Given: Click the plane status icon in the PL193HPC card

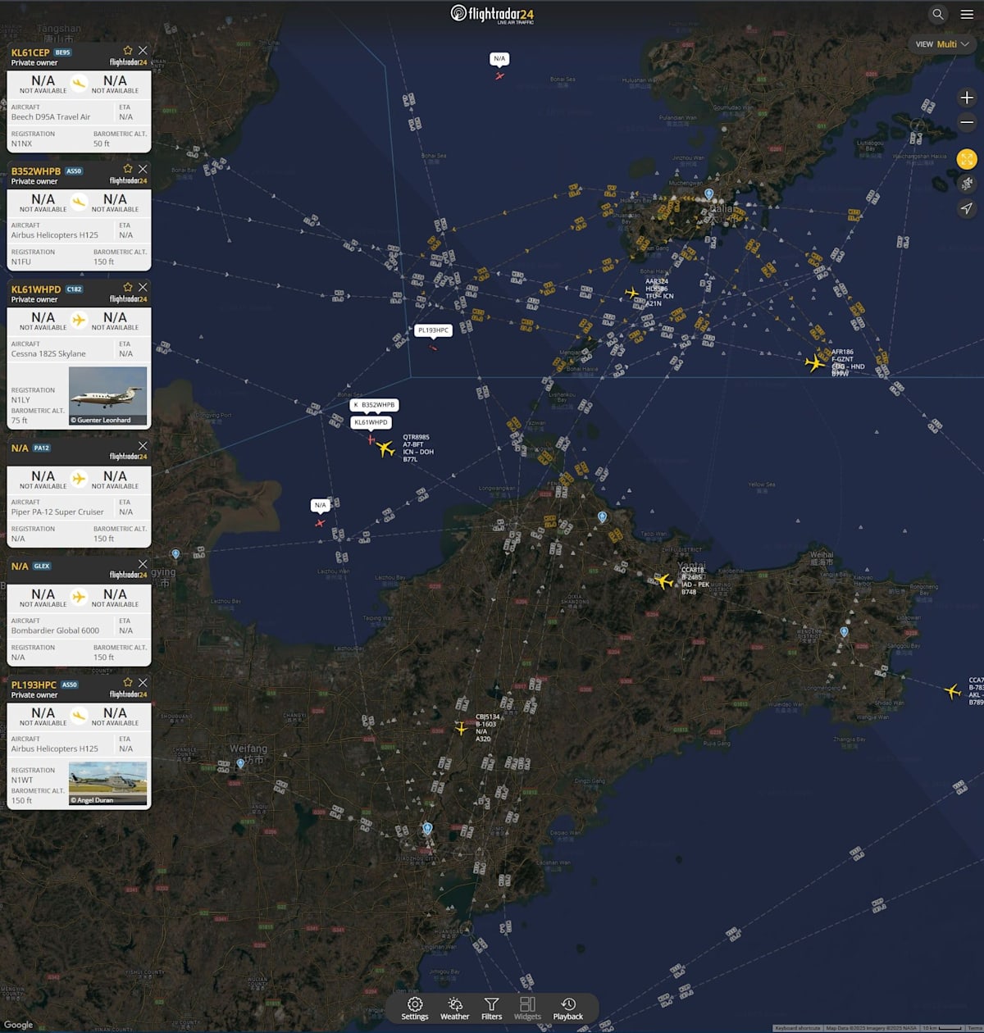Looking at the screenshot, I should [79, 715].
